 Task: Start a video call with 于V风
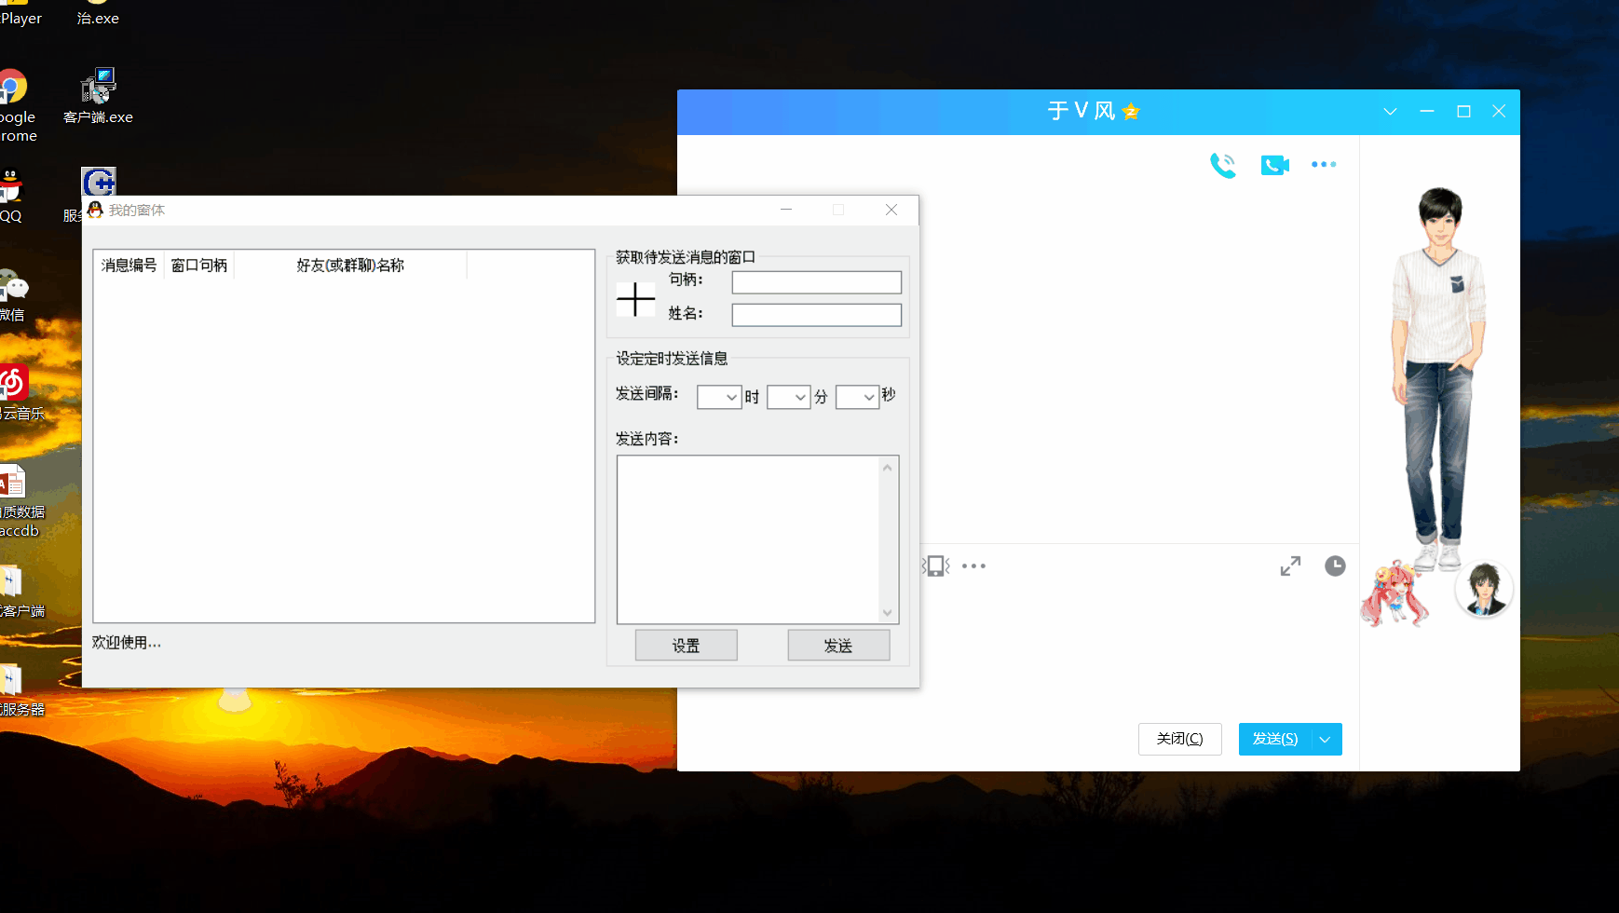click(x=1274, y=164)
